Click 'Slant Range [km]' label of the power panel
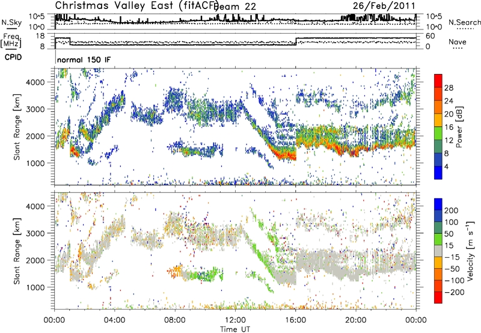Viewport: 481px width, 333px height. point(17,127)
